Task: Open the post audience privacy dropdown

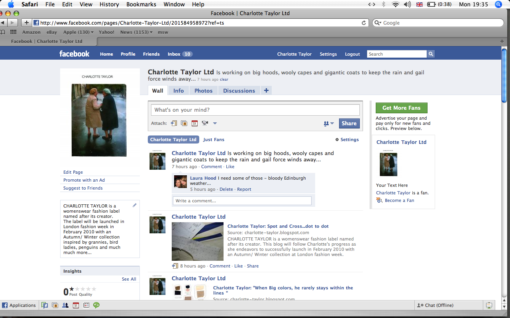Action: 329,124
